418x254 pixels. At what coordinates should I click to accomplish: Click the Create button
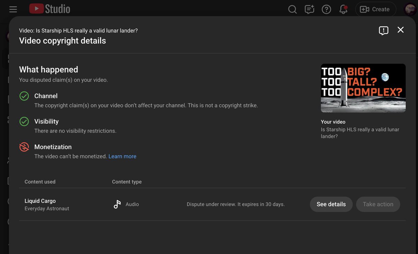pos(376,9)
